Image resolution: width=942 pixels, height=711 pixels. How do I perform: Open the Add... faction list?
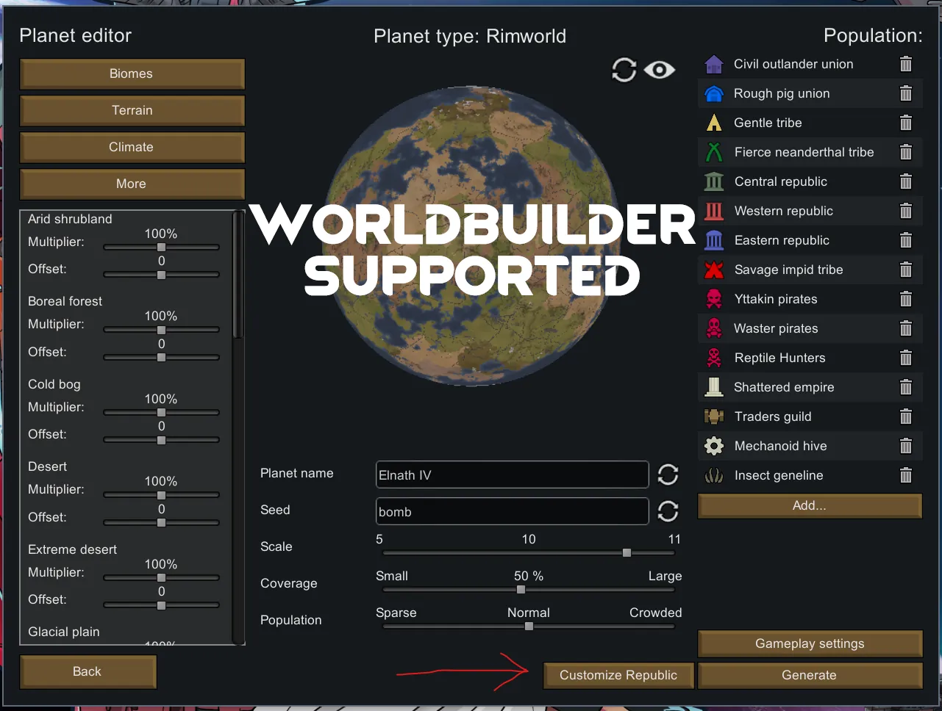(x=810, y=506)
